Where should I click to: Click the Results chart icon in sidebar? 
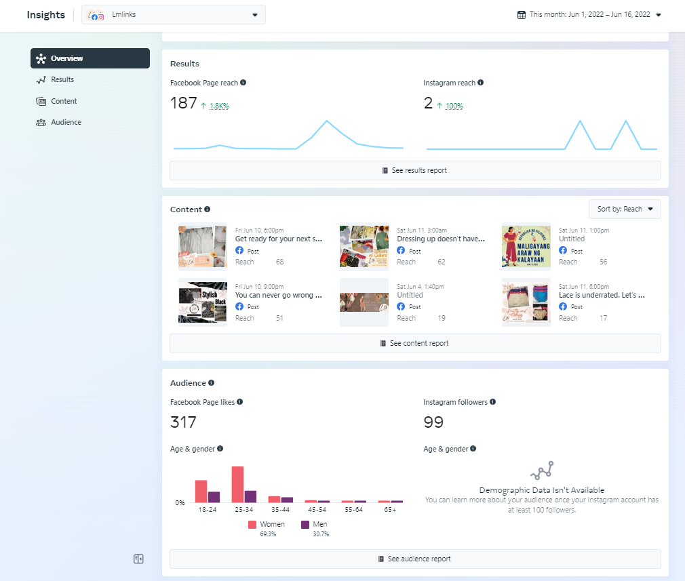coord(41,80)
